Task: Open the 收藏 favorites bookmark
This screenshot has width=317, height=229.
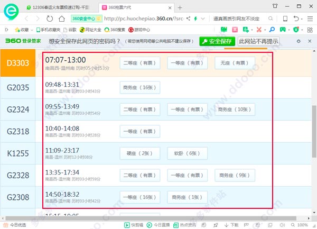Action: click(22, 30)
